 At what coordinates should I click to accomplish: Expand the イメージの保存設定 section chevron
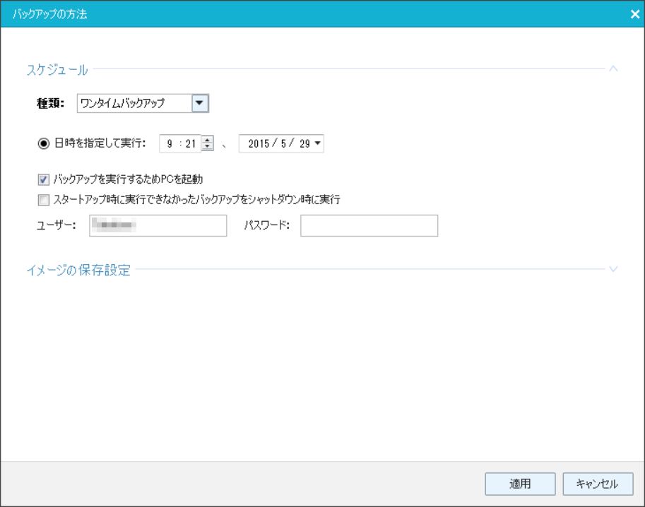[613, 269]
